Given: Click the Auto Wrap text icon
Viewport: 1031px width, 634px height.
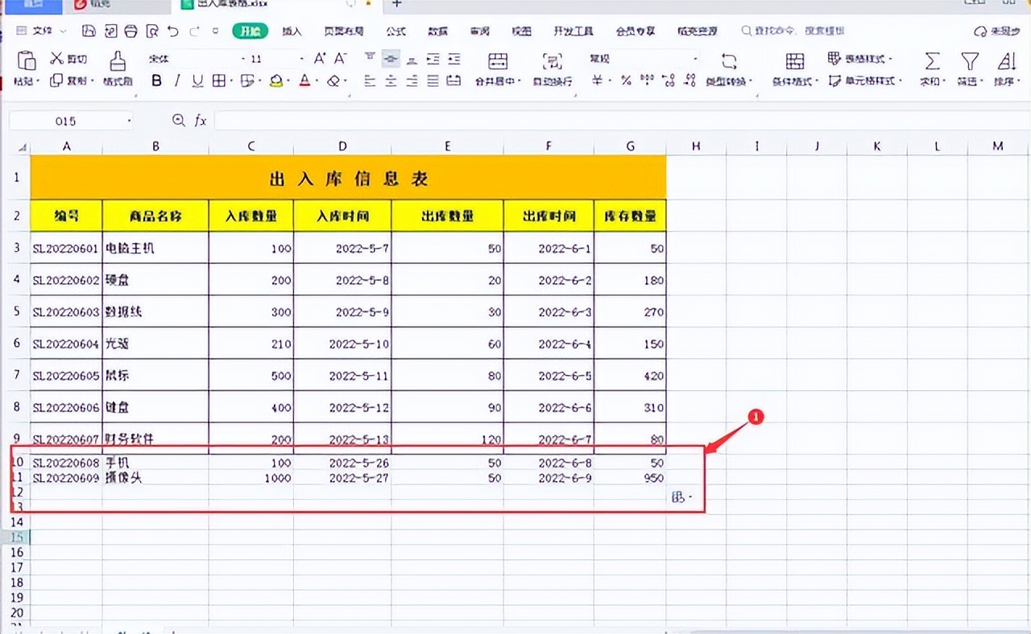Looking at the screenshot, I should (x=553, y=60).
